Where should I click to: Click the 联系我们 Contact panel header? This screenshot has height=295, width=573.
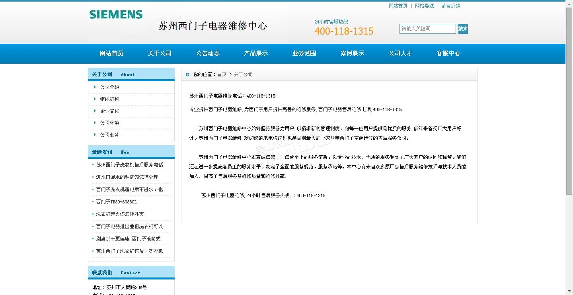pyautogui.click(x=131, y=272)
